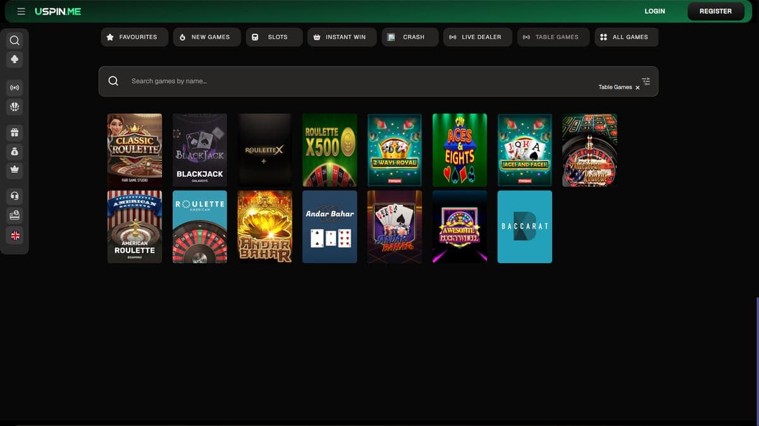Open the payment card icon in sidebar
This screenshot has width=759, height=426.
15,215
